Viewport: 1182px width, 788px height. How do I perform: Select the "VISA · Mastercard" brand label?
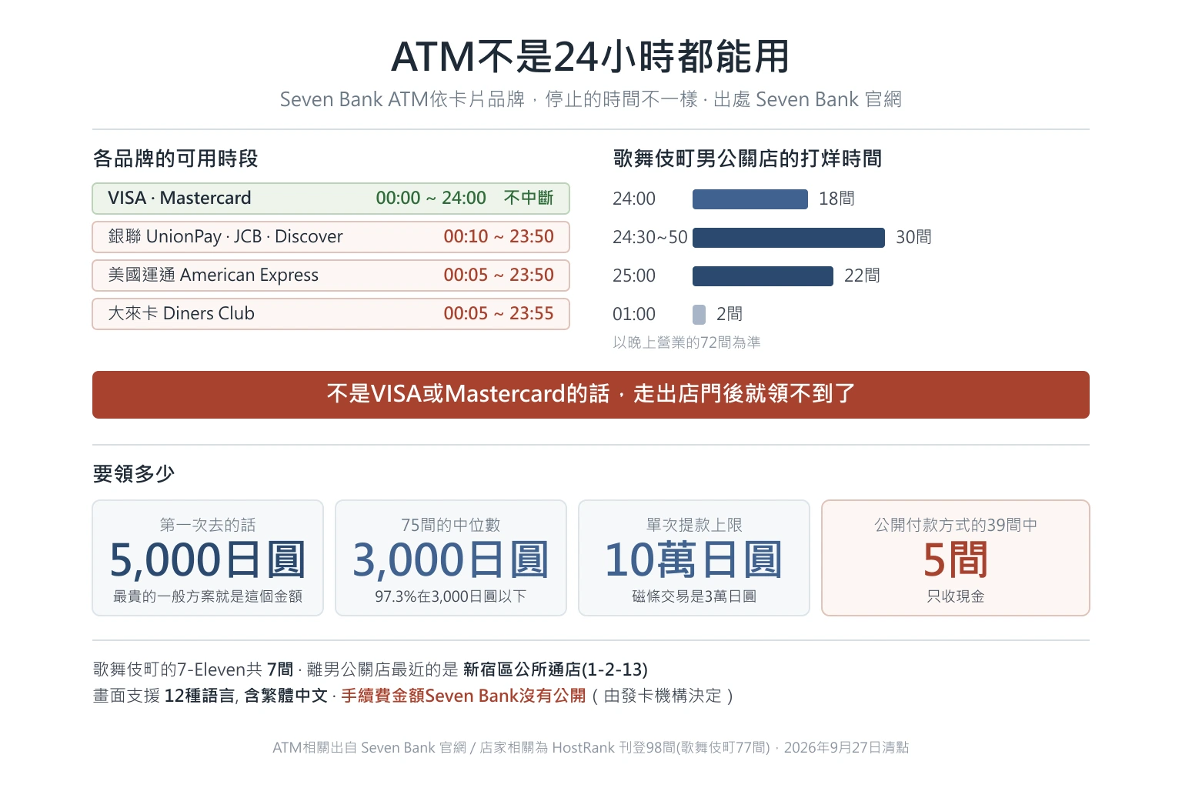[179, 198]
